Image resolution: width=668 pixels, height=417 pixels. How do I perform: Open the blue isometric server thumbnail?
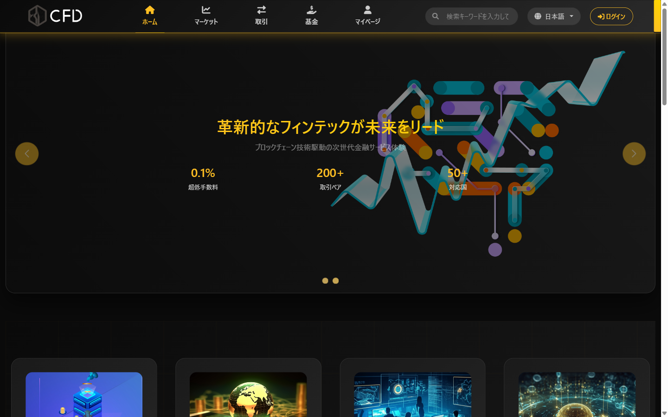84,394
